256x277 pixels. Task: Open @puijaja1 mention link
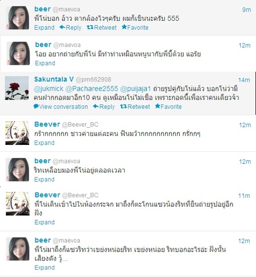coord(135,89)
